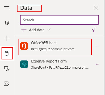Click the Data pane heading
Viewport: 105px width, 95px height.
click(26, 8)
